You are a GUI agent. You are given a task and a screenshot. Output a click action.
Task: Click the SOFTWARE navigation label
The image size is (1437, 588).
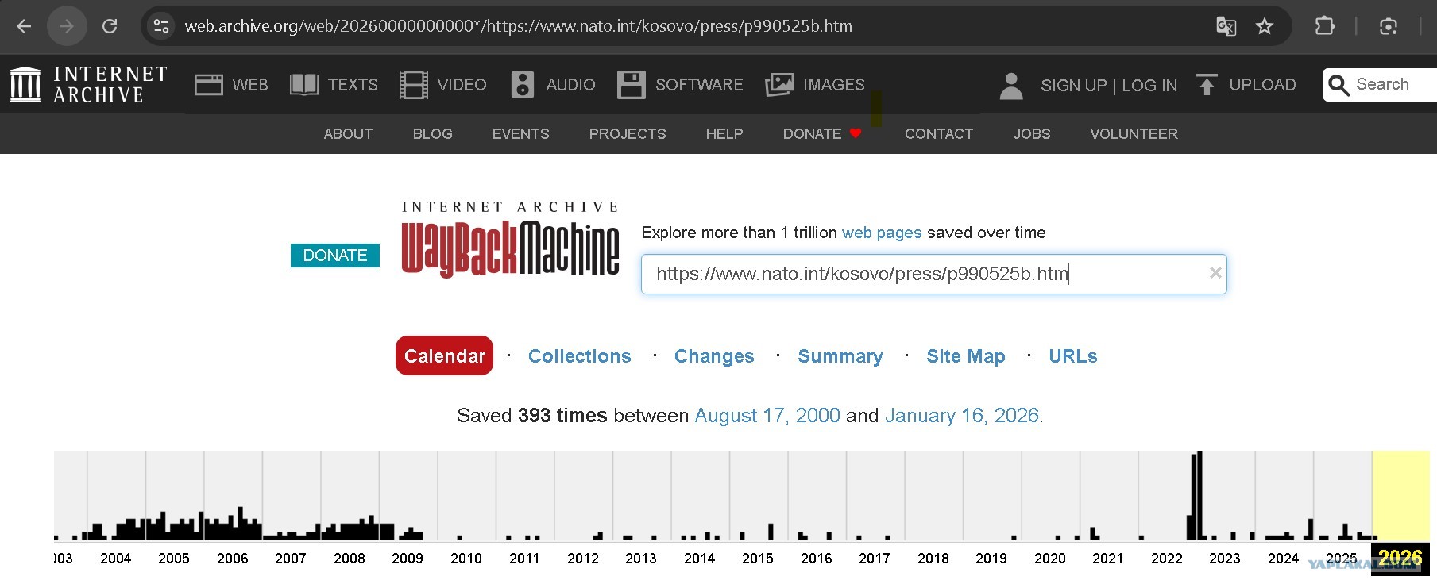(x=699, y=85)
